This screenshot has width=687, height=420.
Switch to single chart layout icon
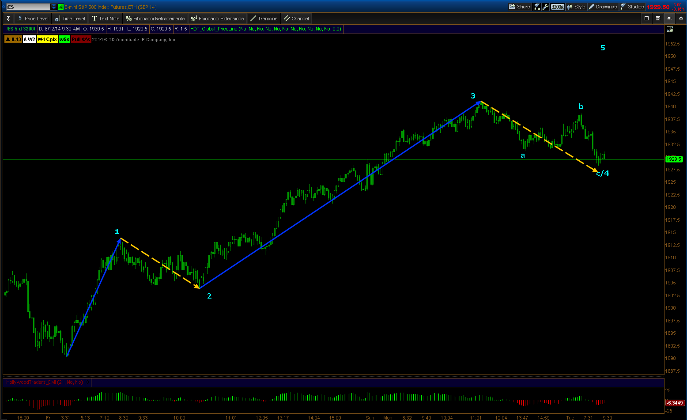pyautogui.click(x=647, y=18)
